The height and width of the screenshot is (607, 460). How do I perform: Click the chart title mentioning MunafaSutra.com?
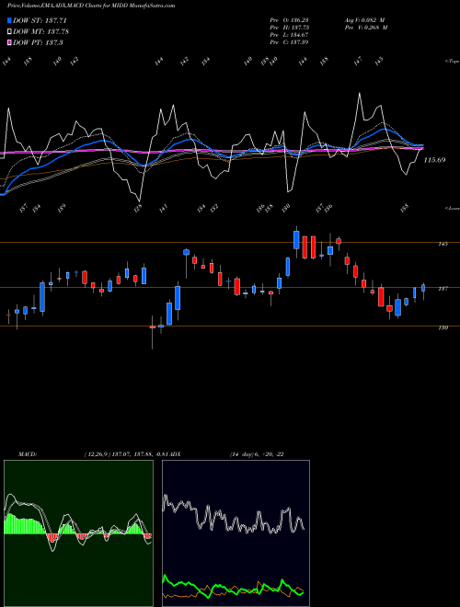(x=91, y=6)
